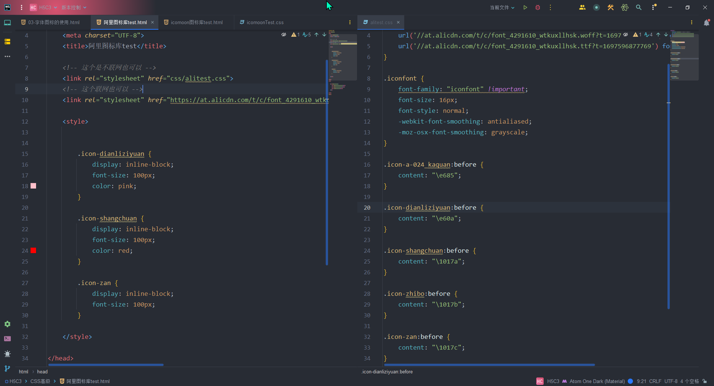Click the Material theme icon in status bar

pos(565,381)
